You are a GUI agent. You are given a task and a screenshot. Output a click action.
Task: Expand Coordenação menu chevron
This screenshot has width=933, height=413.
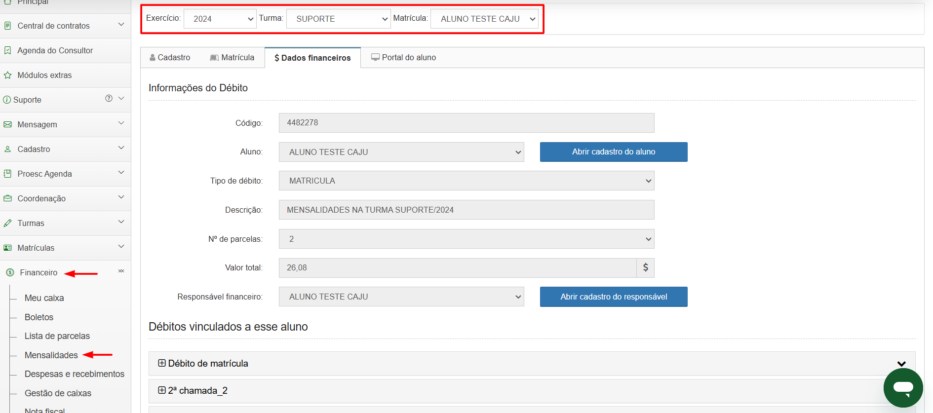pyautogui.click(x=121, y=197)
